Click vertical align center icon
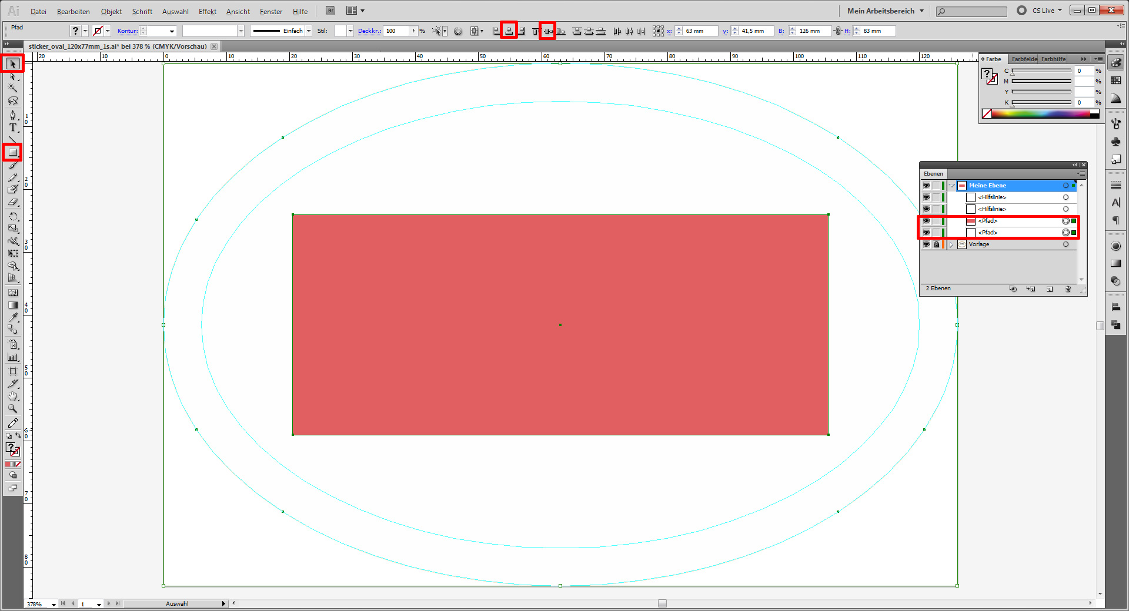The width and height of the screenshot is (1129, 611). pos(547,31)
